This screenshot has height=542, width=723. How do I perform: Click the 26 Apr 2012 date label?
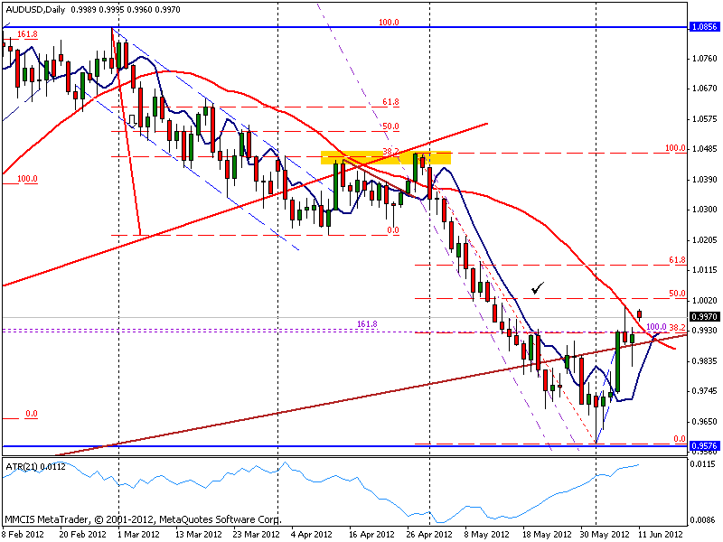tap(429, 534)
